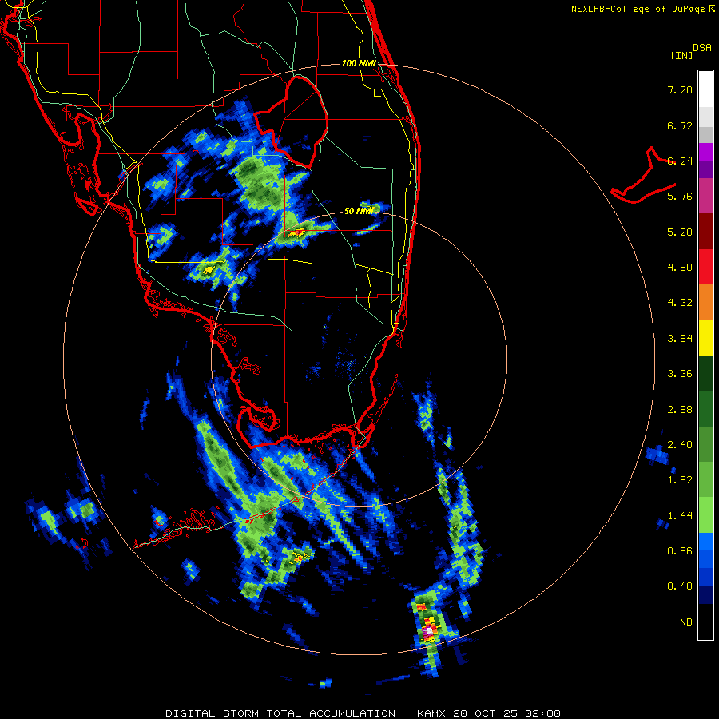Choose the yellow swatch beside 3.84
The image size is (719, 719).
pos(705,338)
